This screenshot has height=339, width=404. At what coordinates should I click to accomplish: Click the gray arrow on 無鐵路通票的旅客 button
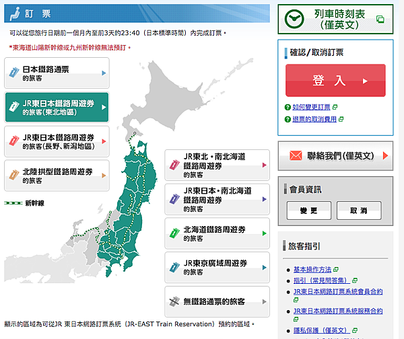(265, 302)
